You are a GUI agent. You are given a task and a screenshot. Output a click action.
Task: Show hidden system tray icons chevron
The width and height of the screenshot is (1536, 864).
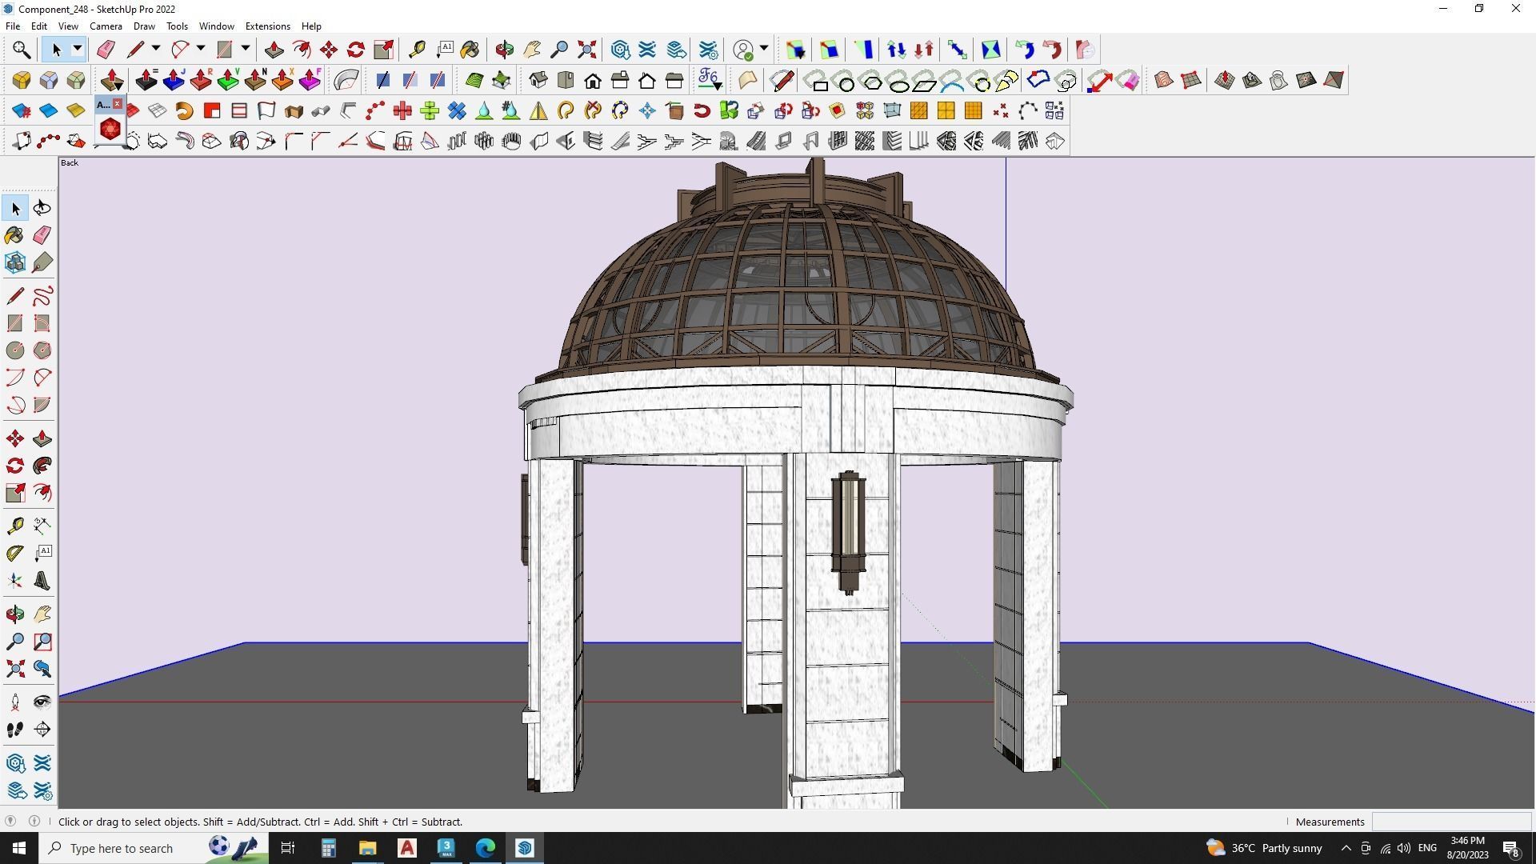tap(1346, 848)
